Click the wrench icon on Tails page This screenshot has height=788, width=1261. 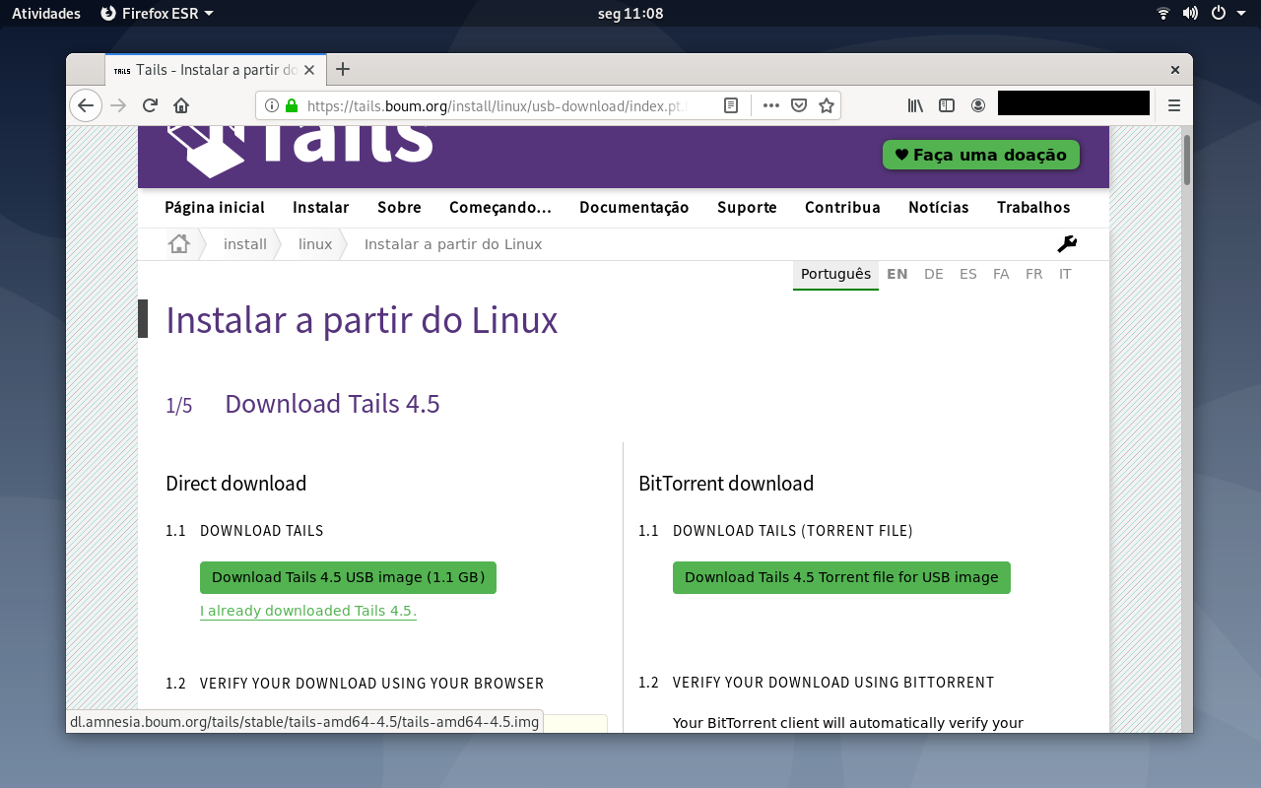click(1067, 244)
